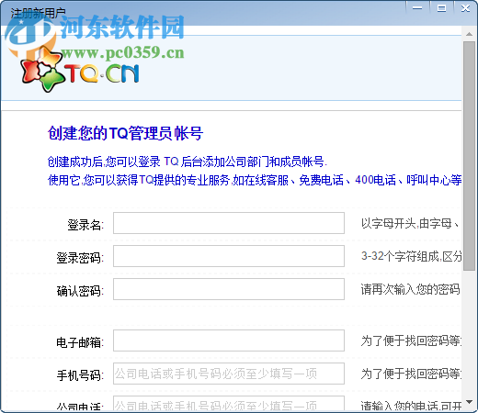Focus the 电子邮箱 input field

pyautogui.click(x=229, y=340)
